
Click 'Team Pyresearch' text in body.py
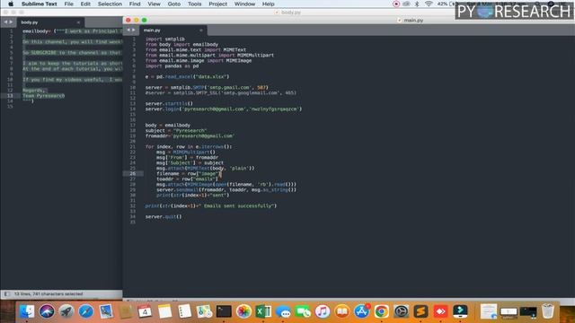pyautogui.click(x=43, y=96)
